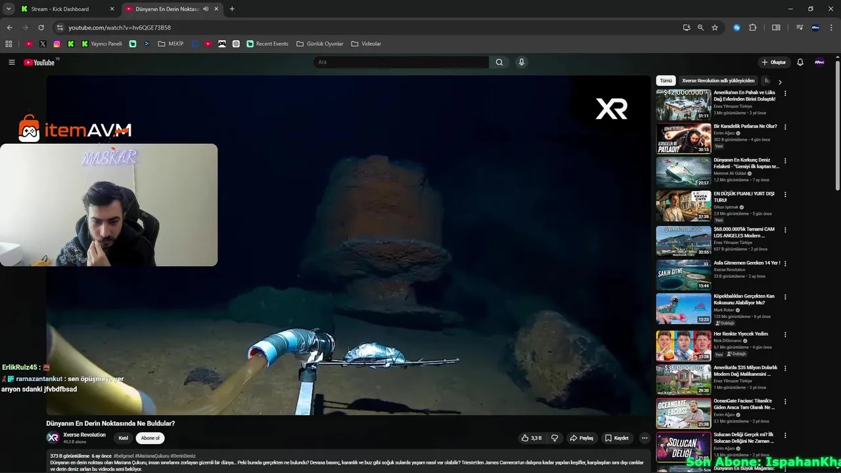841x473 pixels.
Task: Open the YouTube account avatar menu
Action: [819, 62]
